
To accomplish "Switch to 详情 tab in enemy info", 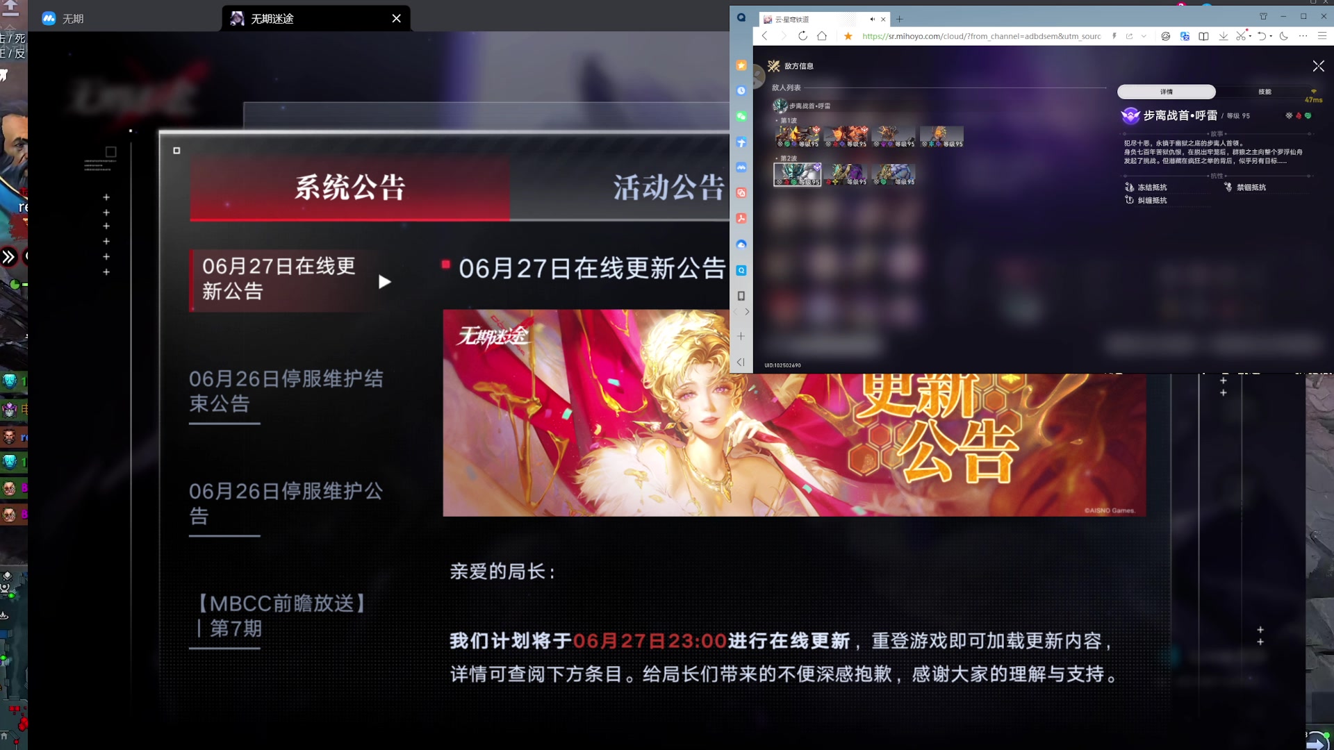I will tap(1167, 92).
